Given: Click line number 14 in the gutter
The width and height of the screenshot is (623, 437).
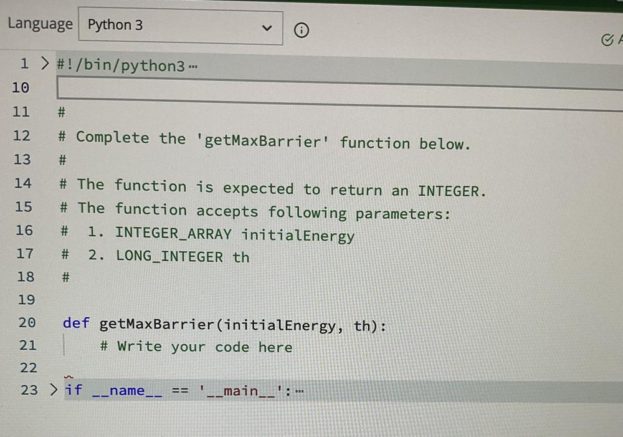Looking at the screenshot, I should coord(22,183).
